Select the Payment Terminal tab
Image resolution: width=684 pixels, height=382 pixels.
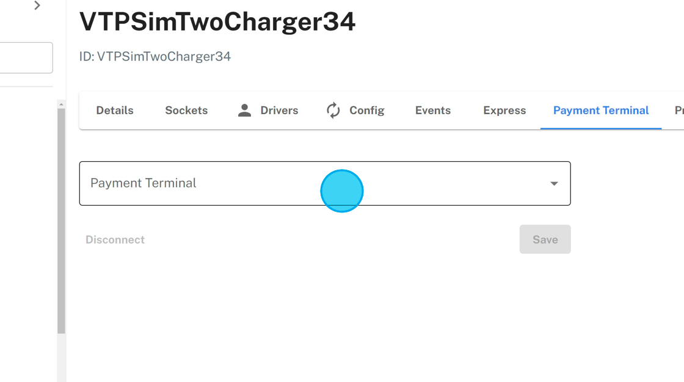[601, 110]
